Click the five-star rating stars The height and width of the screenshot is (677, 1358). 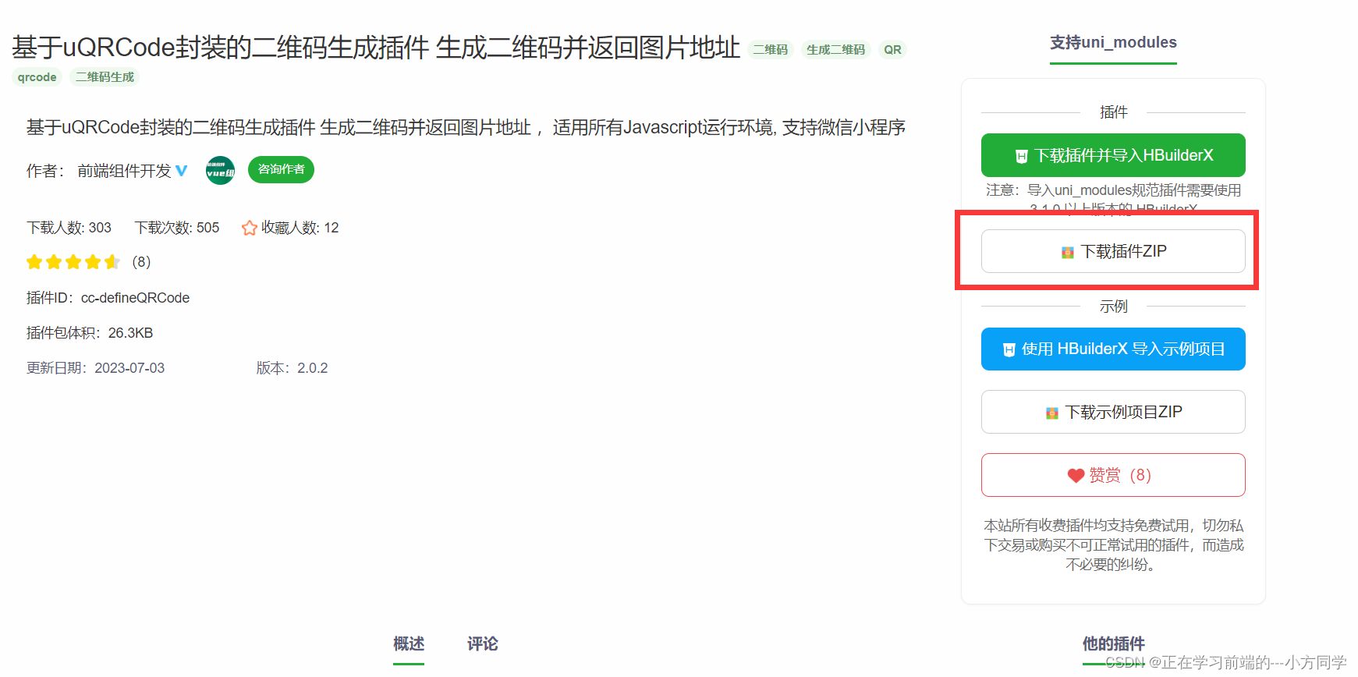(x=73, y=262)
